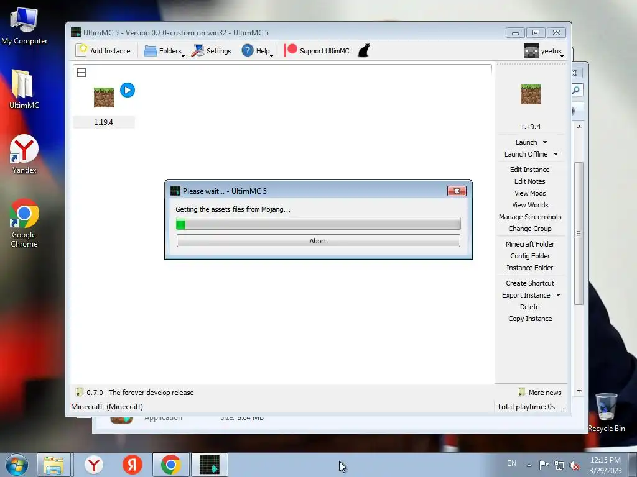Click the background window scroll down arrow
The width and height of the screenshot is (637, 477).
[579, 391]
